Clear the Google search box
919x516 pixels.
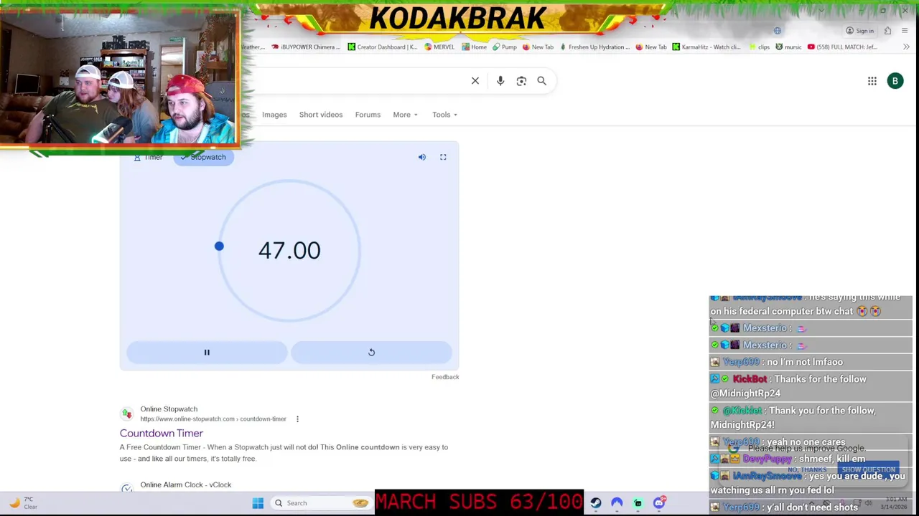[475, 81]
